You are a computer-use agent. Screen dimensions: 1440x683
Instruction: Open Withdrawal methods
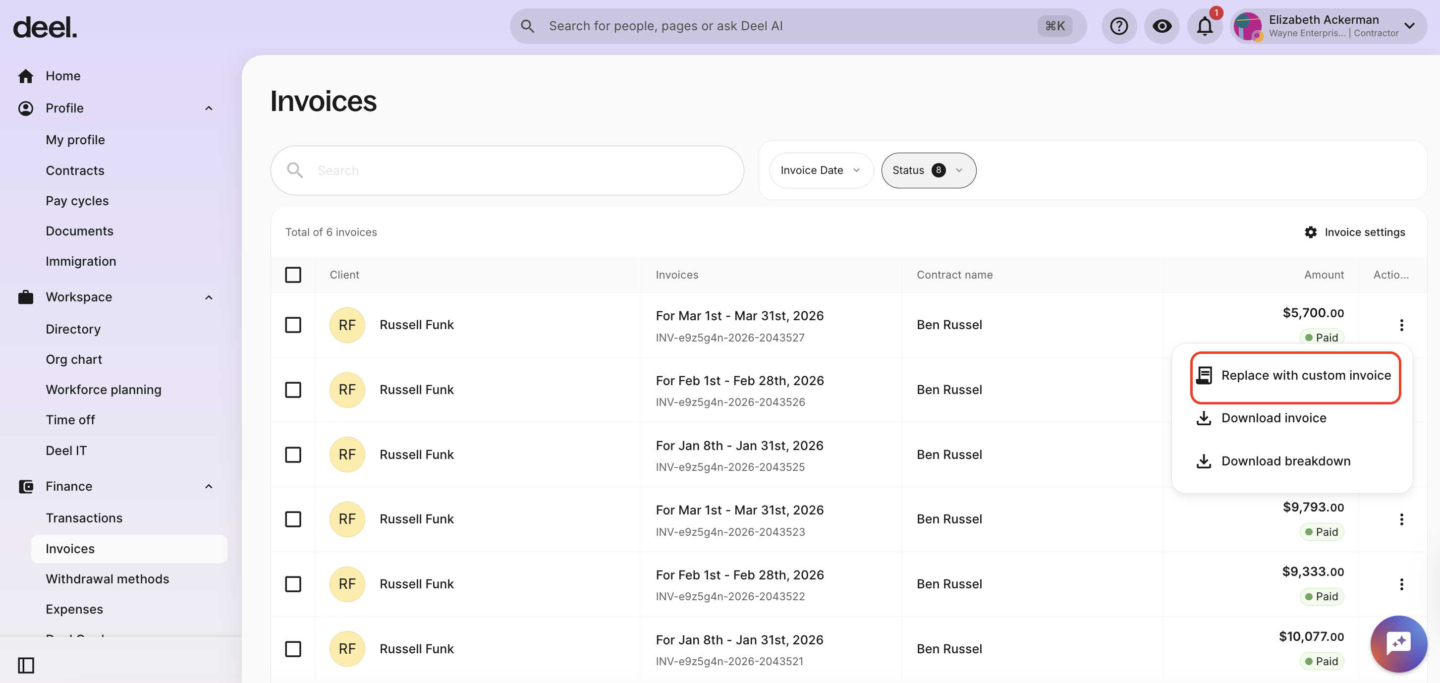(x=108, y=579)
